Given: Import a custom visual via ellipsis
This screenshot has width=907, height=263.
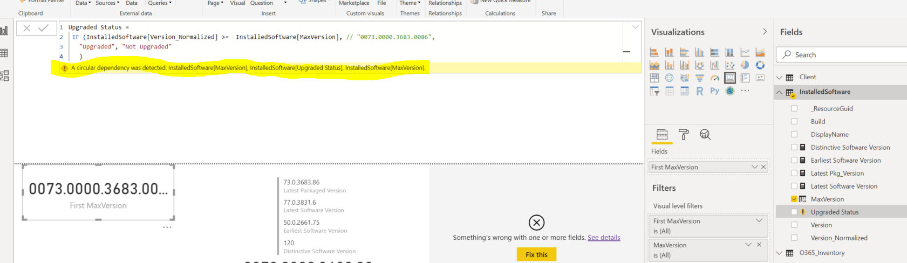Looking at the screenshot, I should point(745,91).
